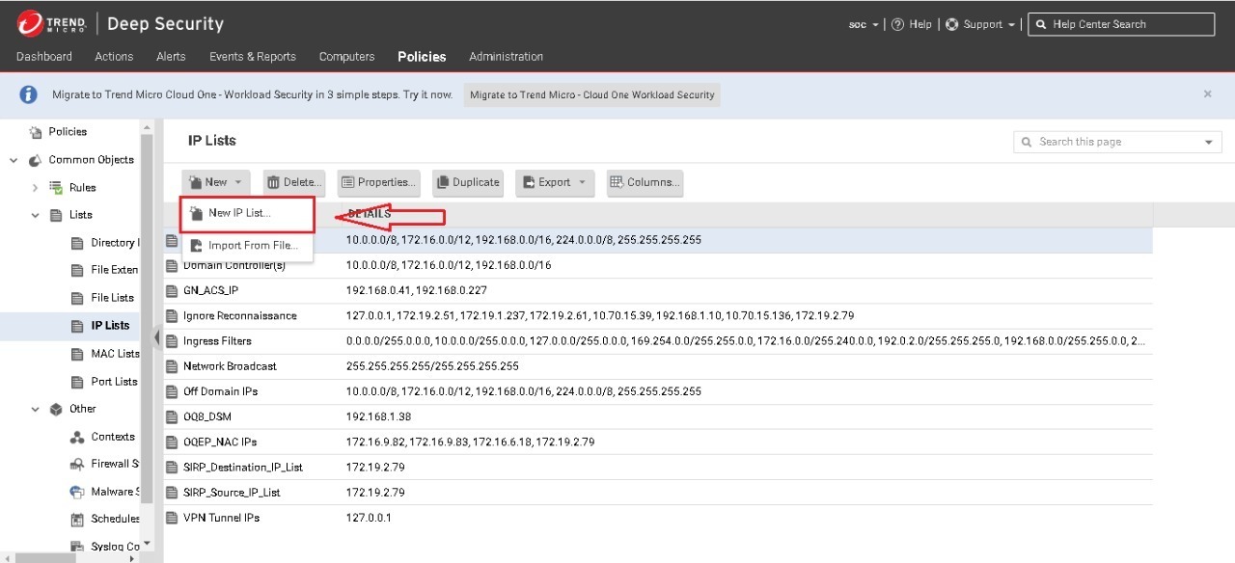
Task: Click the Columns... toolbar button
Action: [645, 182]
